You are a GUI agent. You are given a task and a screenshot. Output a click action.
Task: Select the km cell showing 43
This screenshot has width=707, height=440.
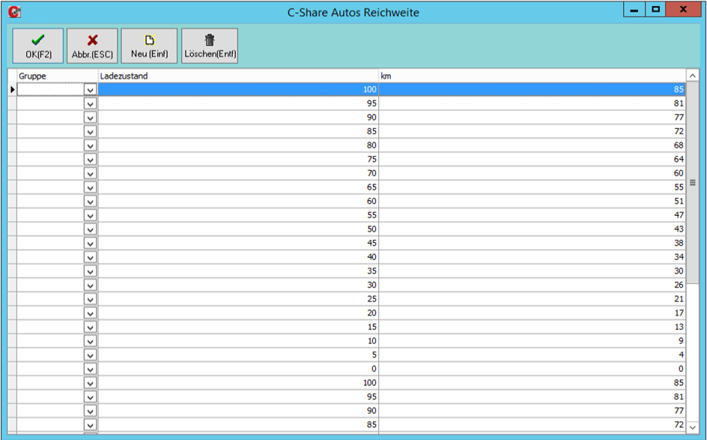[x=532, y=229]
